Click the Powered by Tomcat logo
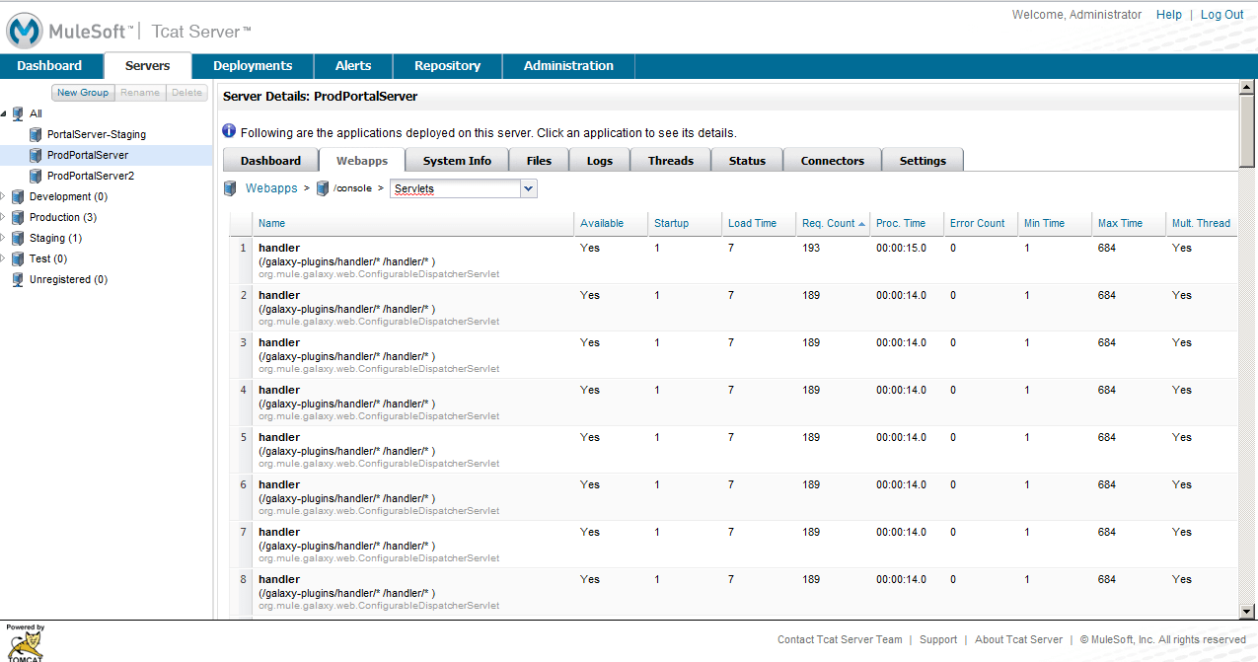 [x=24, y=642]
